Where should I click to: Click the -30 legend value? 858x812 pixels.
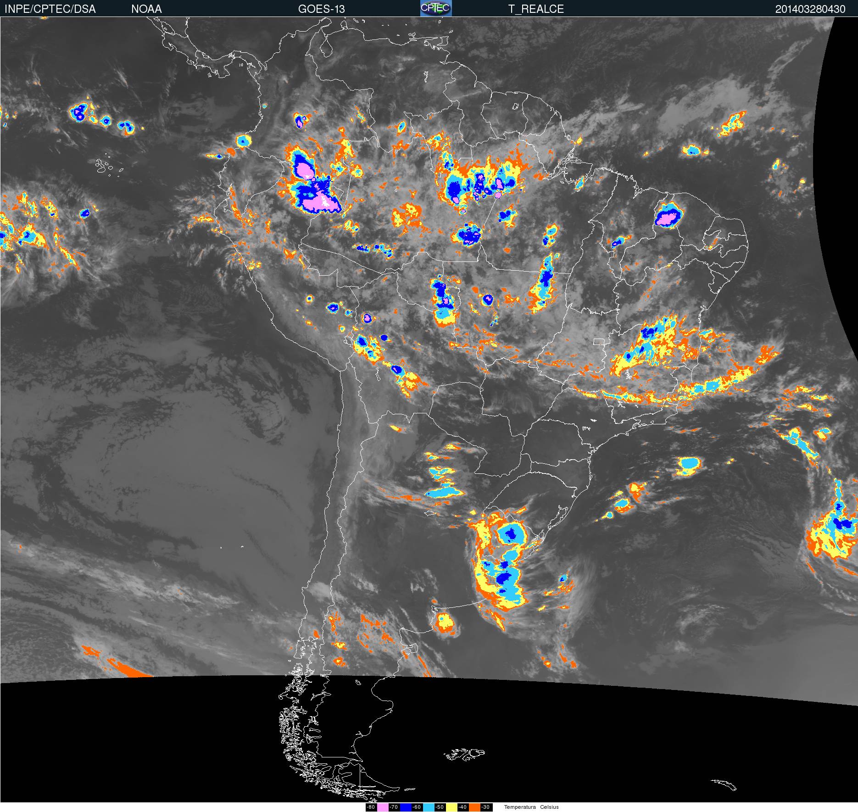[x=486, y=807]
